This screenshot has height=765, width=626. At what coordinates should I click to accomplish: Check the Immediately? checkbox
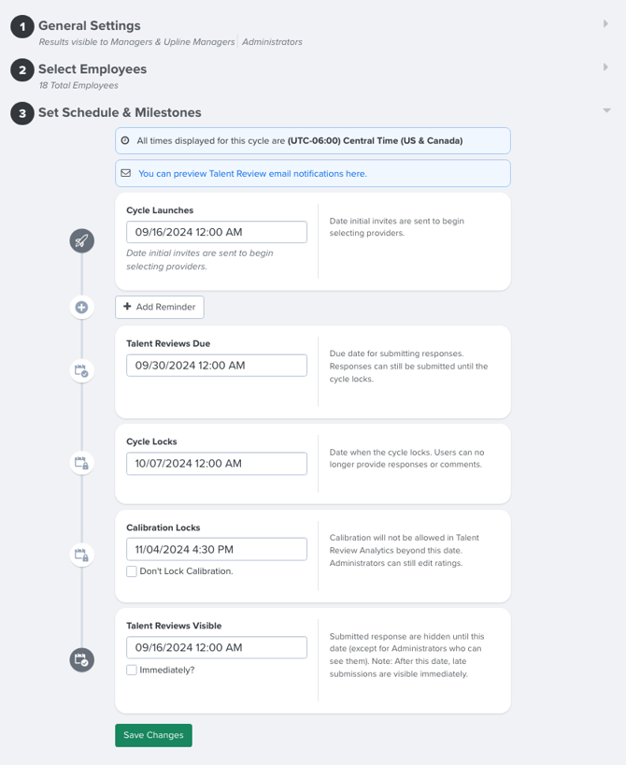(x=132, y=670)
